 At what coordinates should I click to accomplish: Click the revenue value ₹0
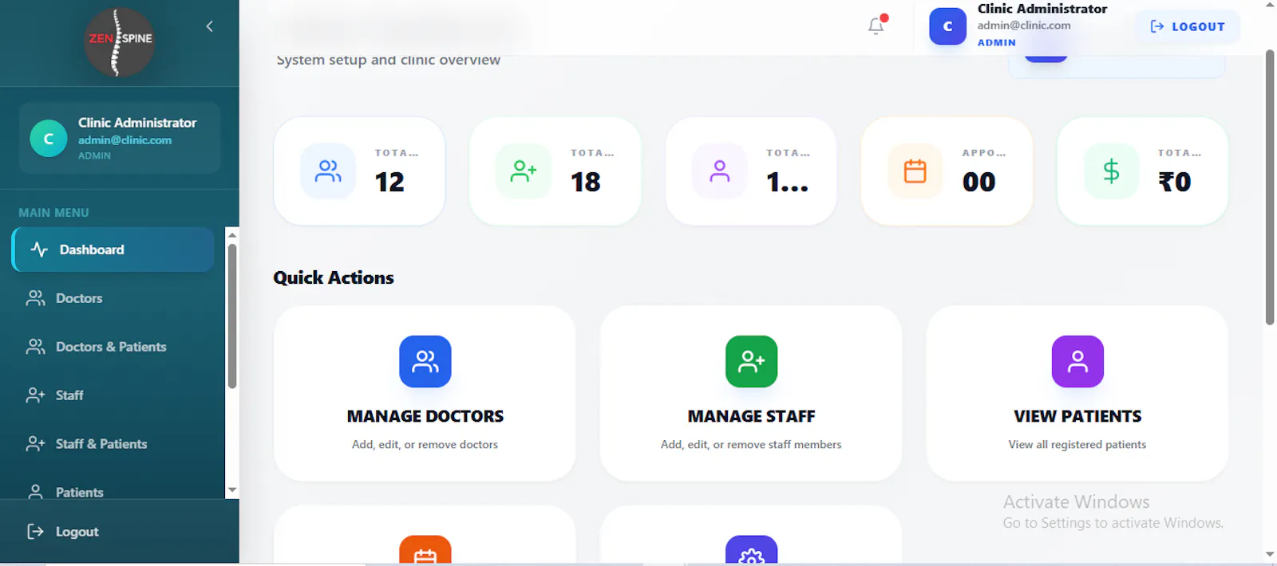[x=1175, y=182]
